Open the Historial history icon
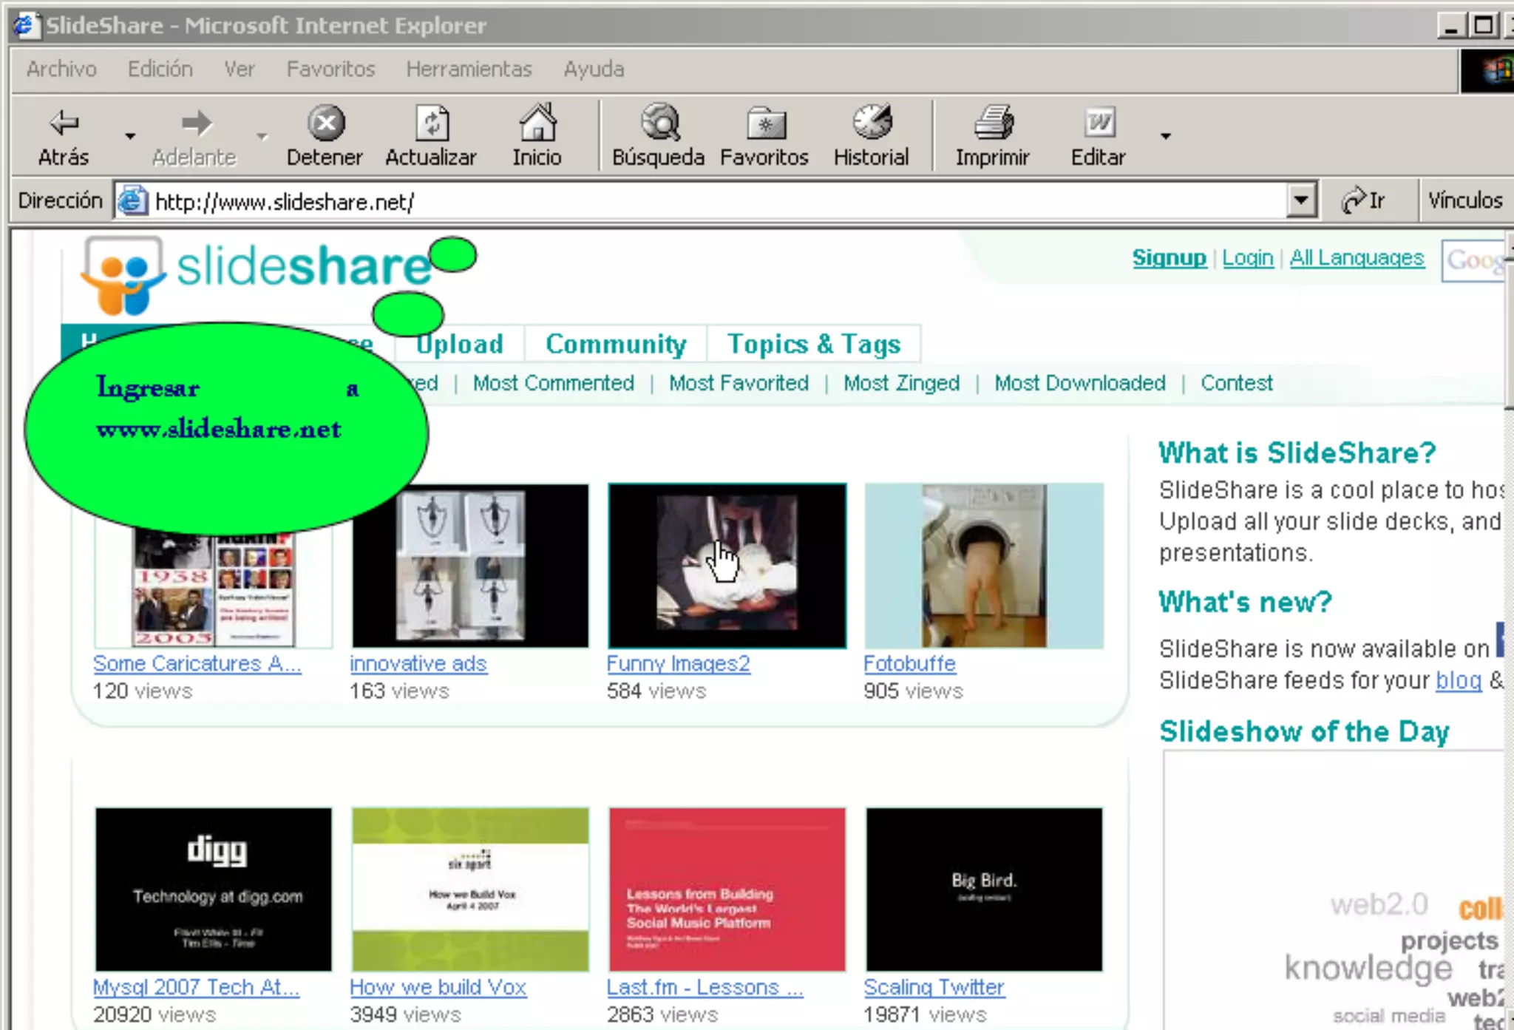Screen dimensions: 1514x1030 click(x=872, y=123)
